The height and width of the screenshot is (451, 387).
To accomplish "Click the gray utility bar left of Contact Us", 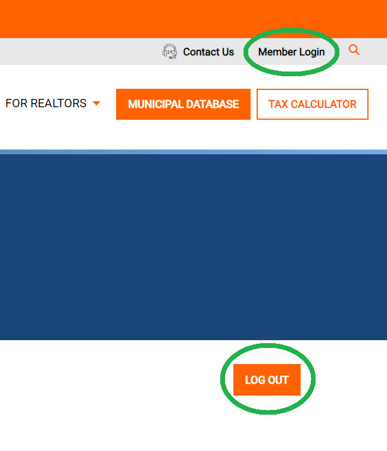I will (77, 52).
